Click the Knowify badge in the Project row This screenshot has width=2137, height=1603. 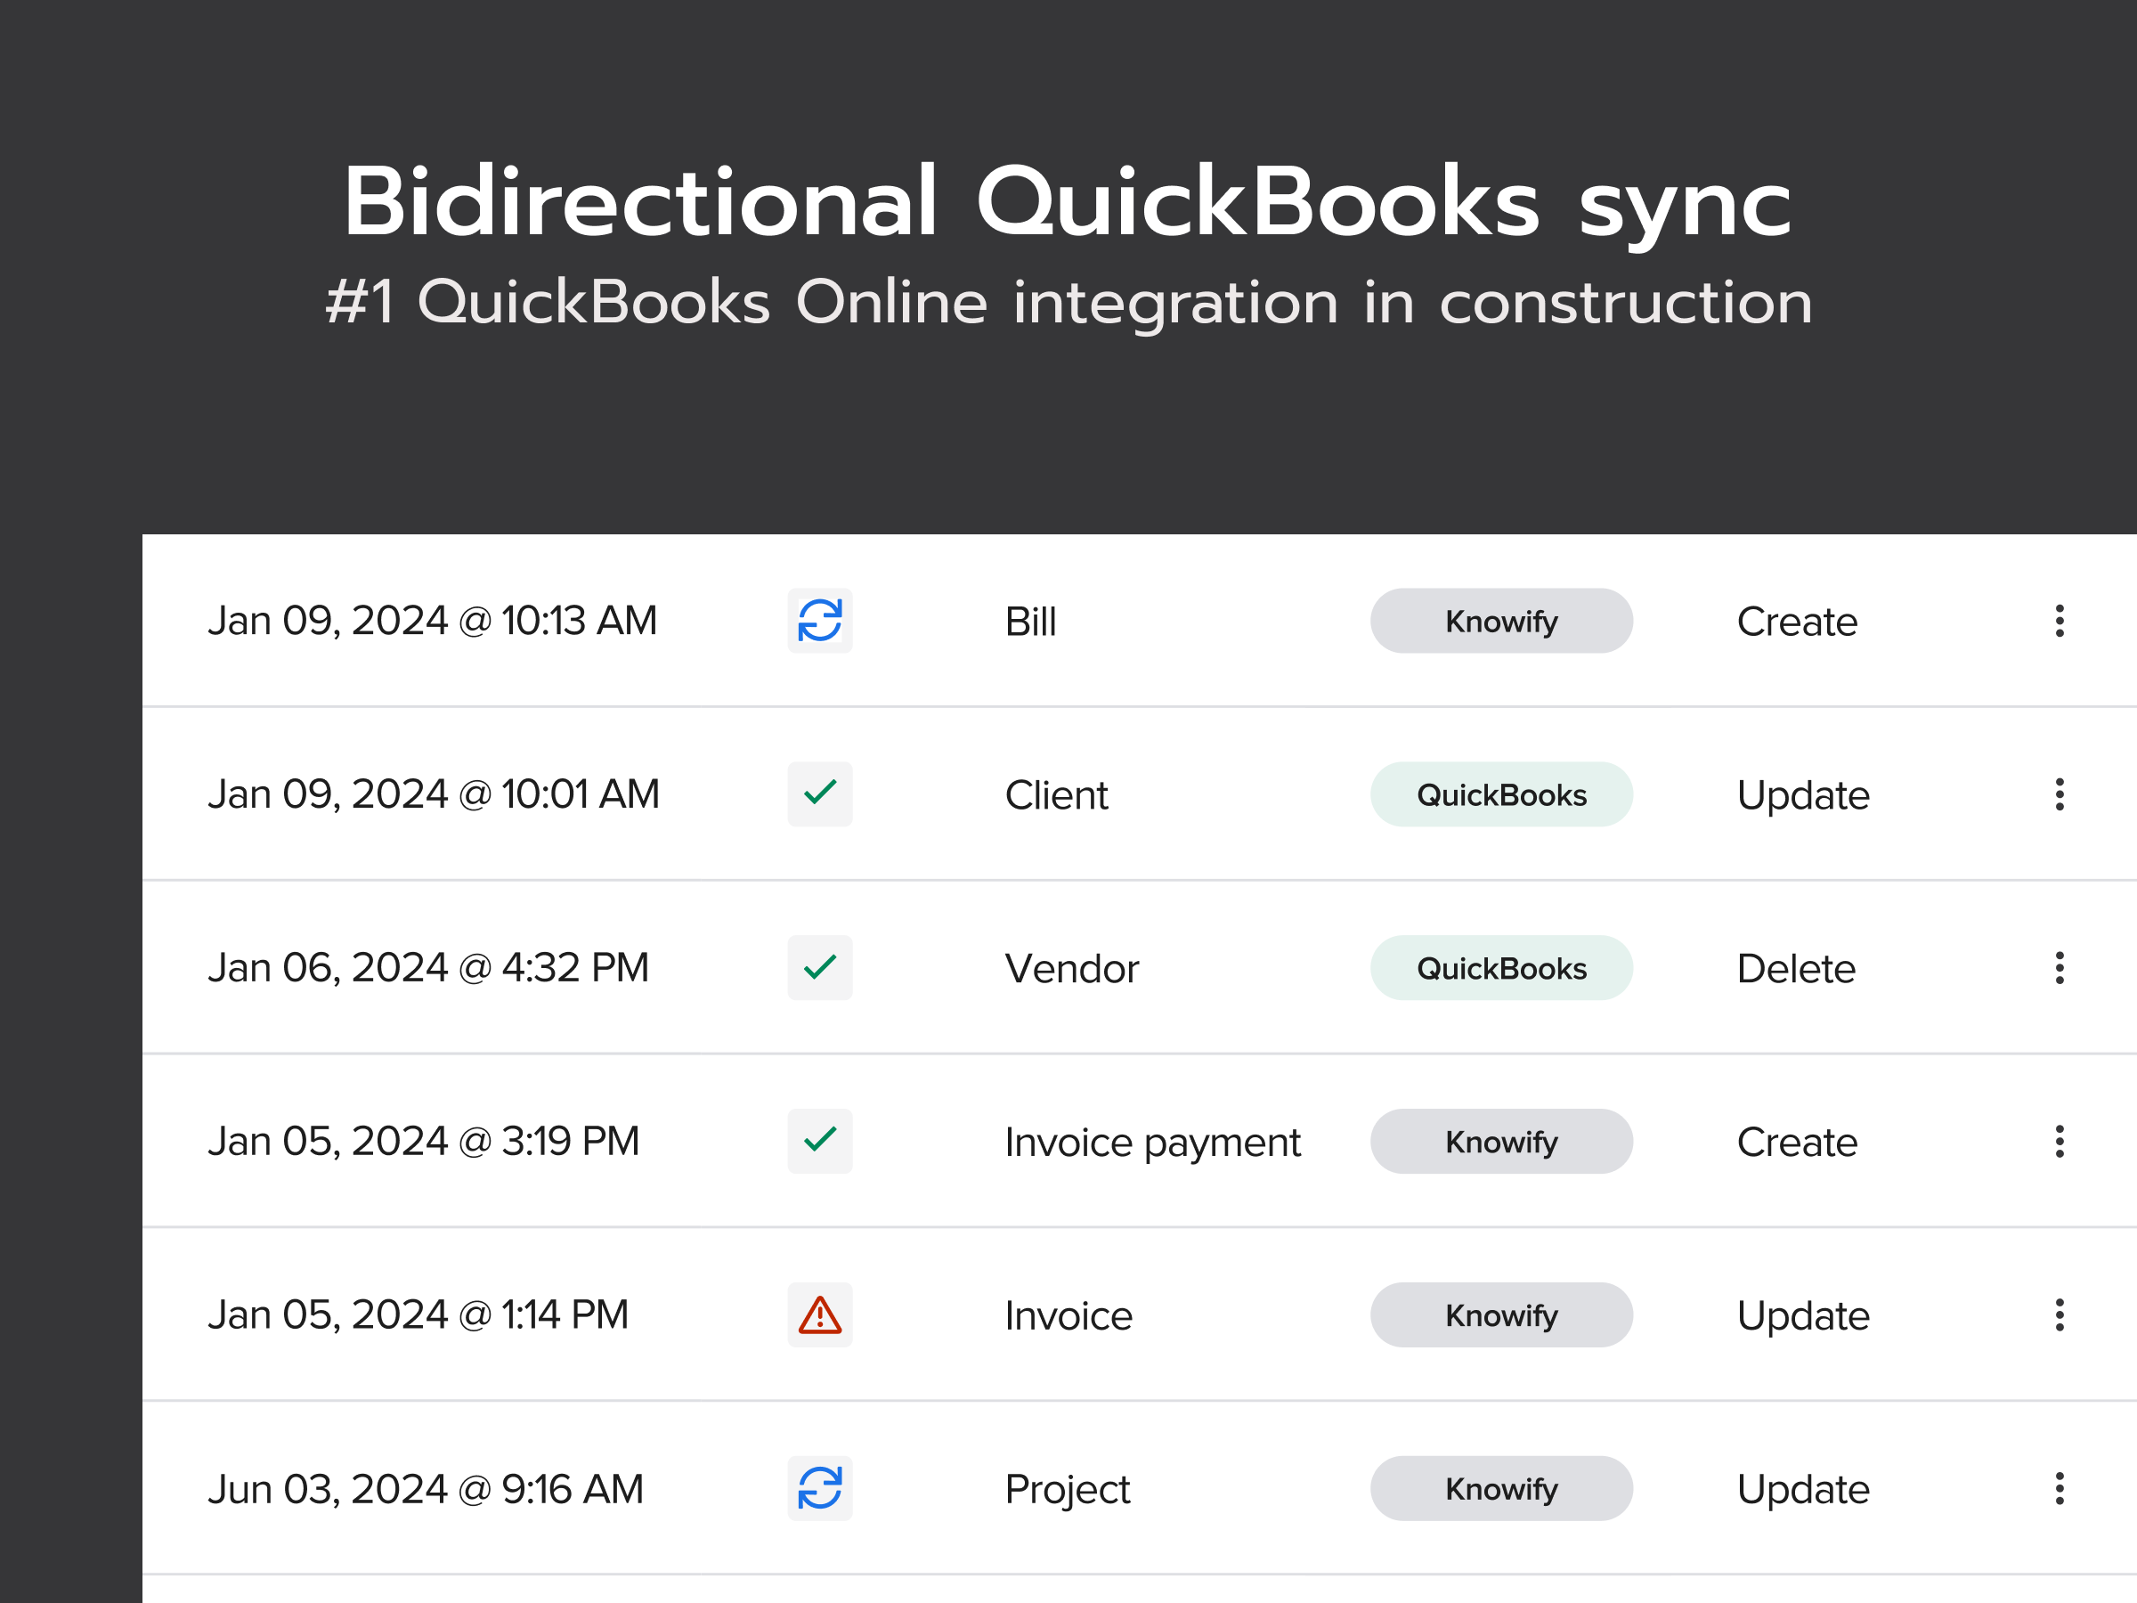click(x=1501, y=1488)
